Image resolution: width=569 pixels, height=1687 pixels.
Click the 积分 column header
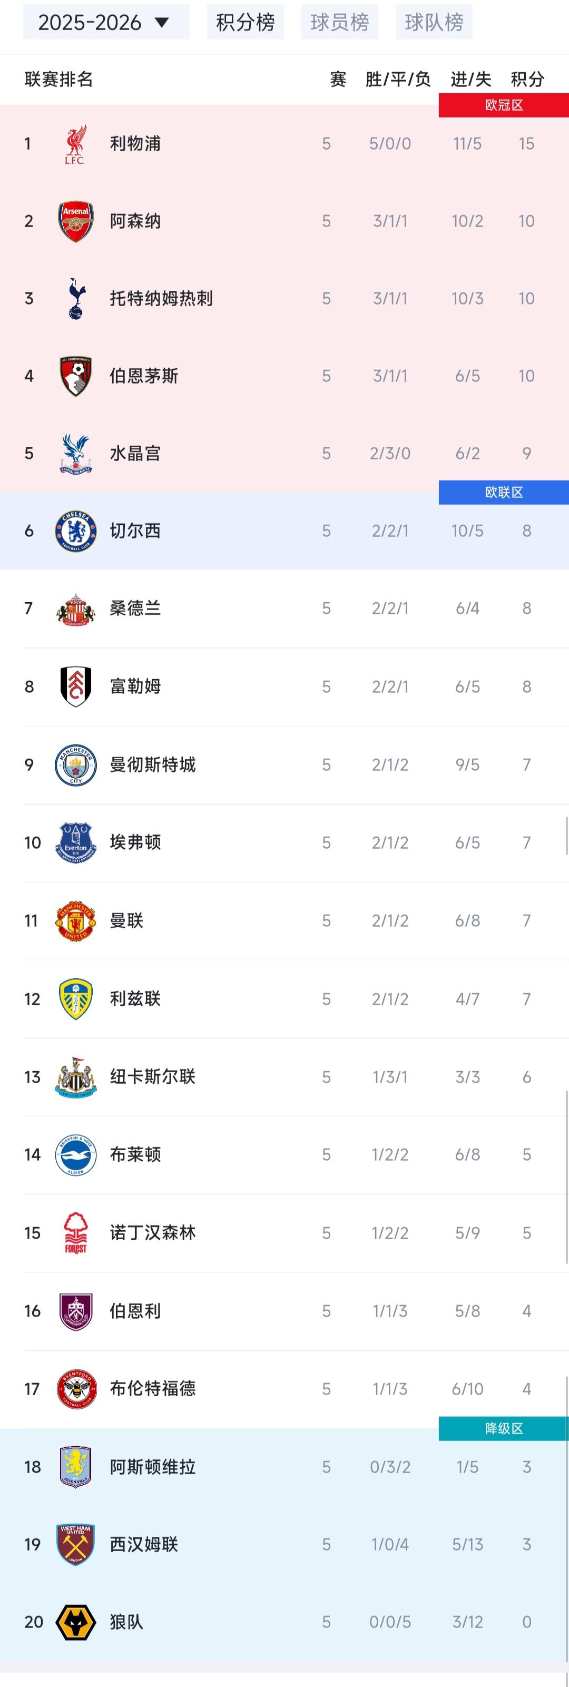pos(527,79)
